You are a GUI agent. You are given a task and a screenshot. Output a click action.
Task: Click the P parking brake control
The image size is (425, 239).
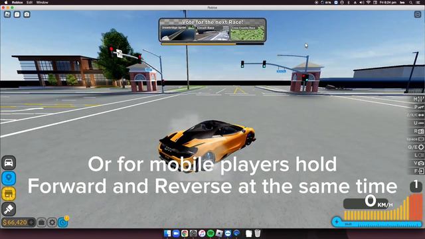419,108
